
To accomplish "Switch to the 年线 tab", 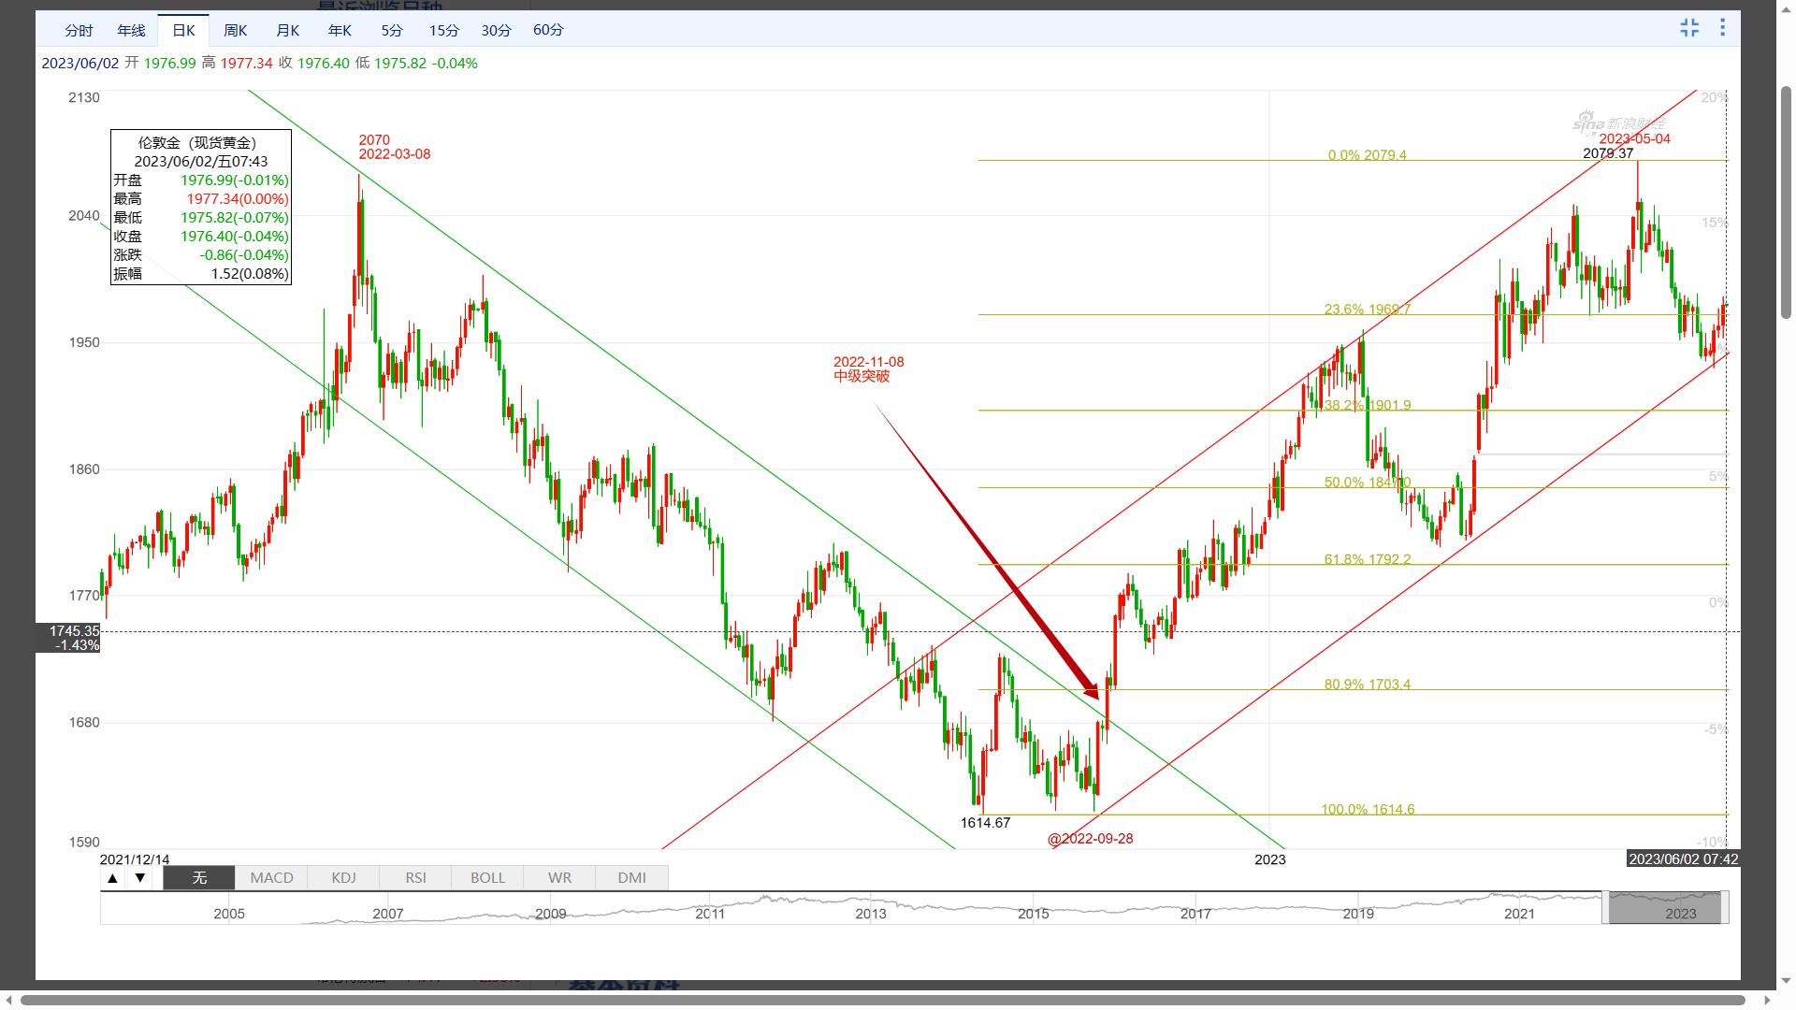I will click(x=131, y=31).
